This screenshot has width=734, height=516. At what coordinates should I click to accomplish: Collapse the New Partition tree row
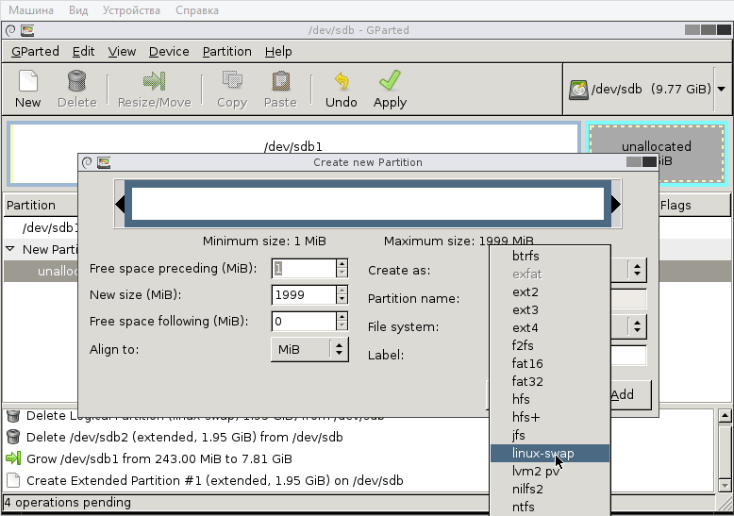tap(10, 249)
